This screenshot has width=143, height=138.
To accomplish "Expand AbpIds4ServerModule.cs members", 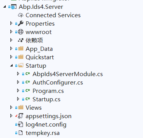I will pos(18,74).
